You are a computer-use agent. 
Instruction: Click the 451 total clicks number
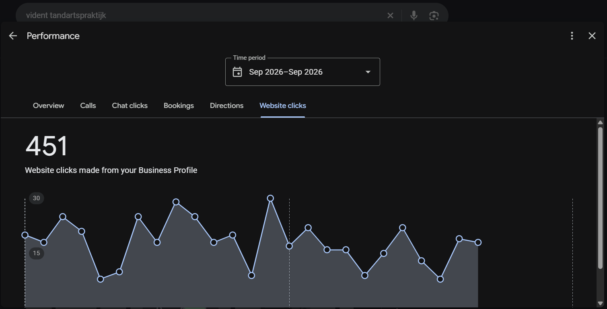(x=47, y=146)
